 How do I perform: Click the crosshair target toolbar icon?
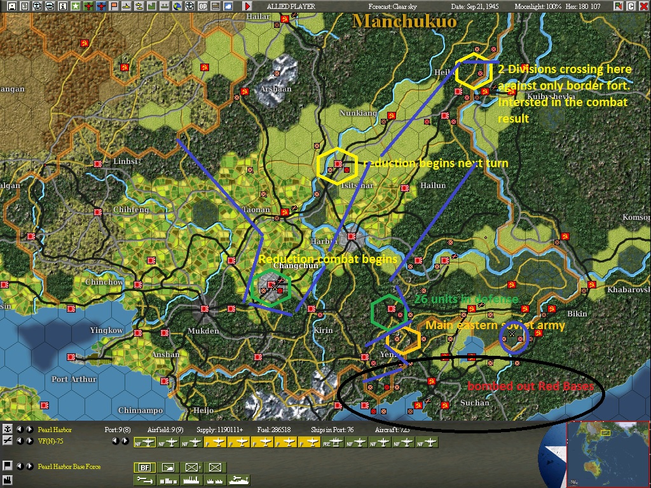pyautogui.click(x=189, y=6)
